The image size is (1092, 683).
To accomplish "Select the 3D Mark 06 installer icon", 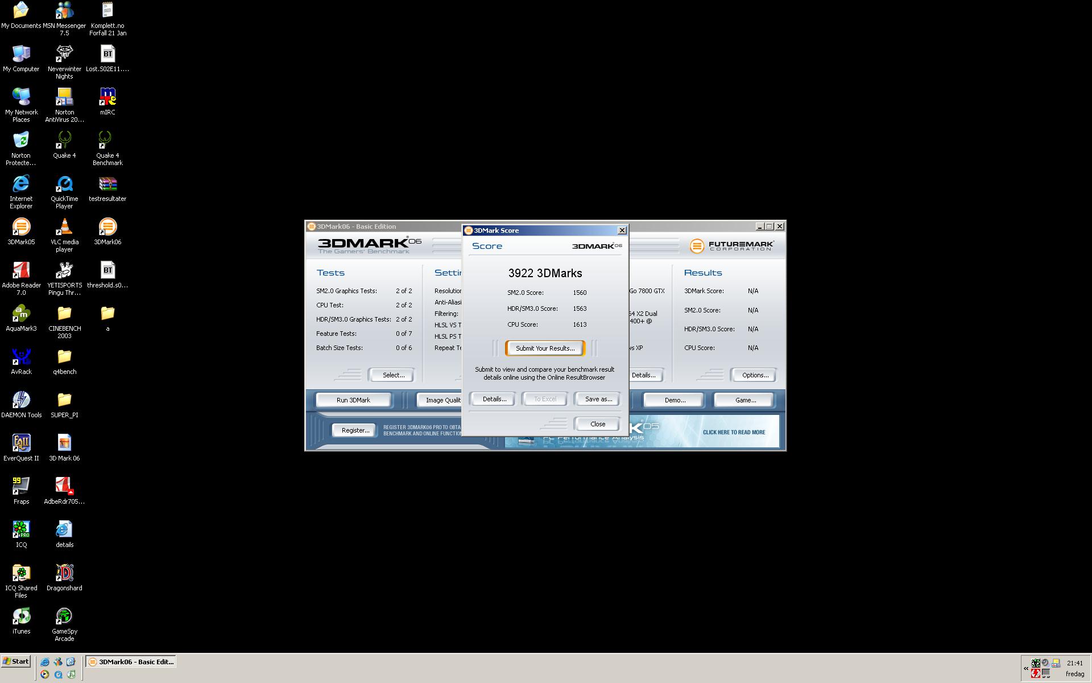I will point(64,448).
